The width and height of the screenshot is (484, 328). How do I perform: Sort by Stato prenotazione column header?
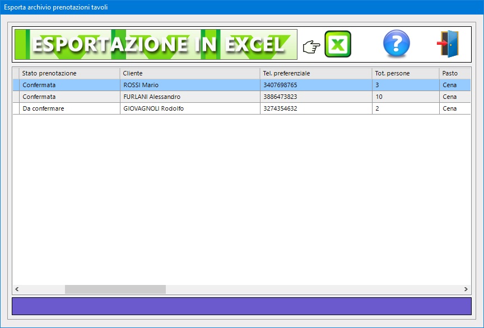tap(69, 73)
